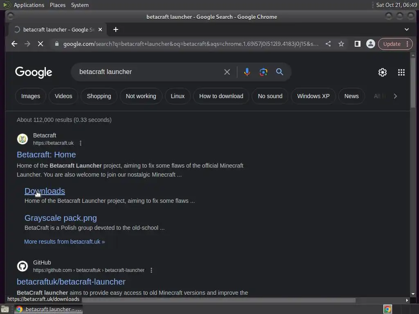The height and width of the screenshot is (314, 419).
Task: Click the forward navigation arrow
Action: click(x=27, y=44)
